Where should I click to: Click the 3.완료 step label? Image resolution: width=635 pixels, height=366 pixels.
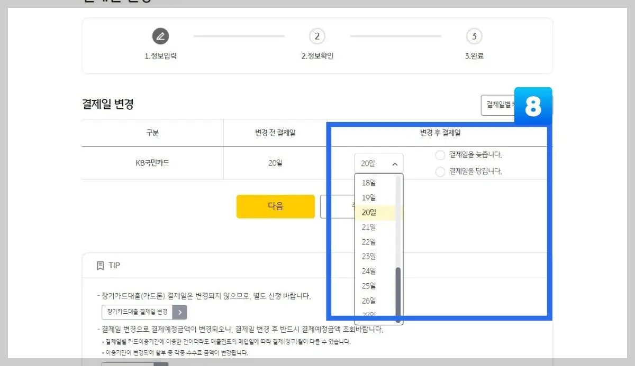pyautogui.click(x=474, y=54)
